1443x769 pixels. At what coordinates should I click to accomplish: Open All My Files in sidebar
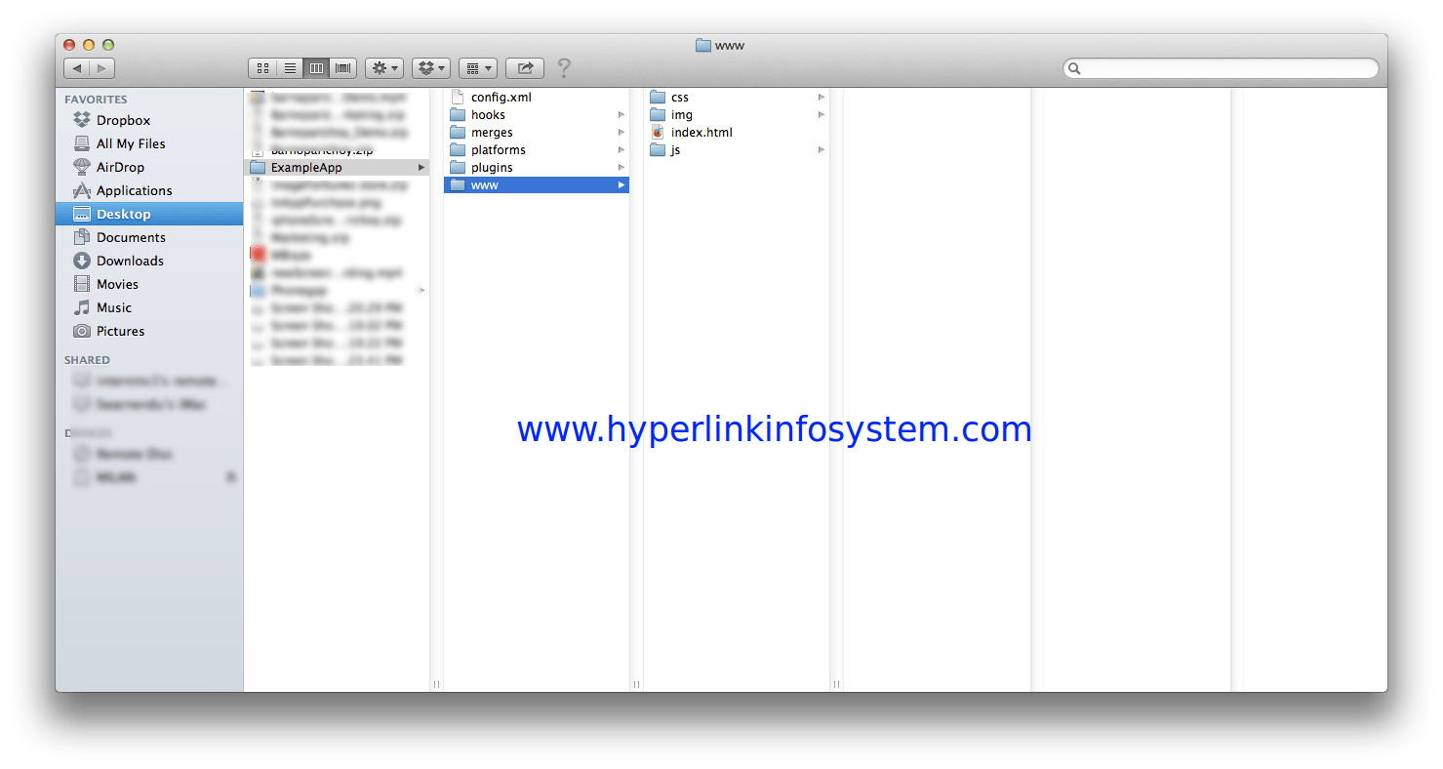[149, 143]
